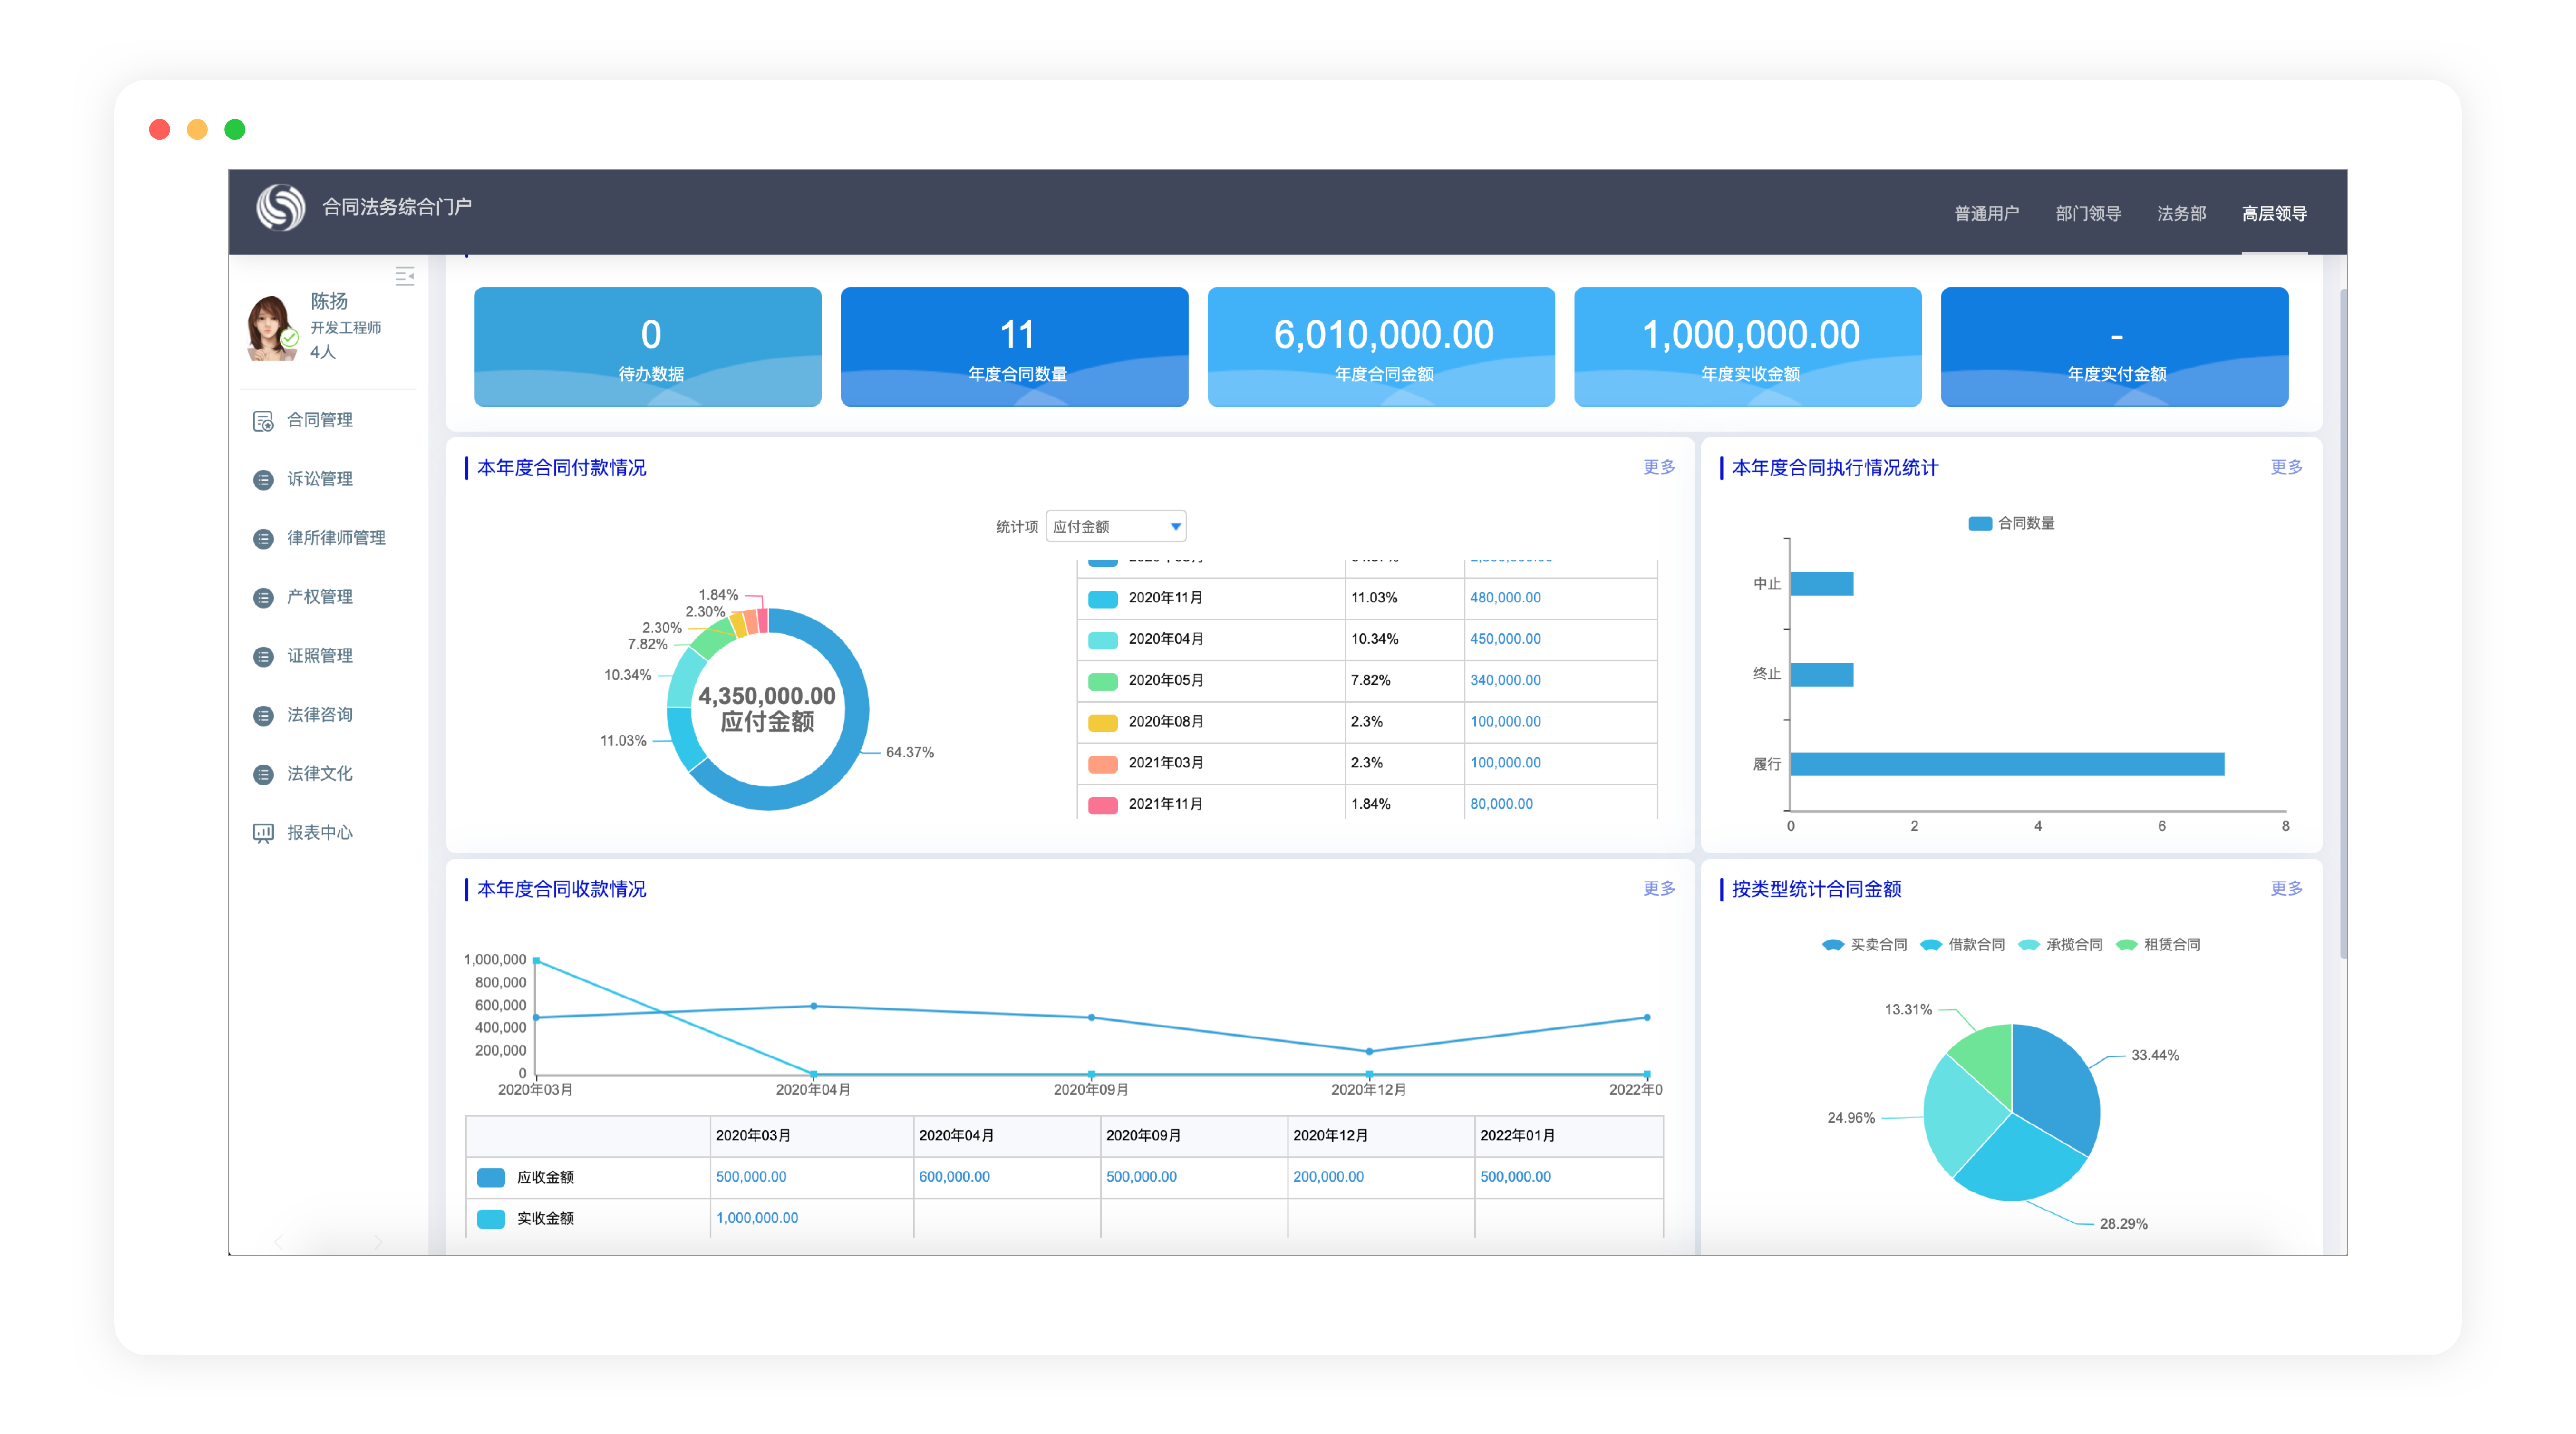Click the 中止 bar in execution chart
Screen dimensions: 2576x1434
click(1822, 584)
